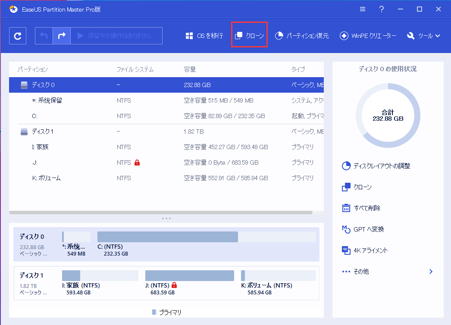Viewport: 451px width, 325px height.
Task: Select the J: partition row in the list
Action: point(166,162)
